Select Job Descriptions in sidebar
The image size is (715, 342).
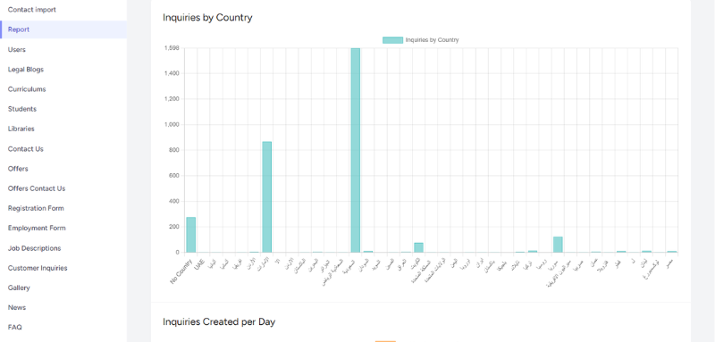click(34, 248)
